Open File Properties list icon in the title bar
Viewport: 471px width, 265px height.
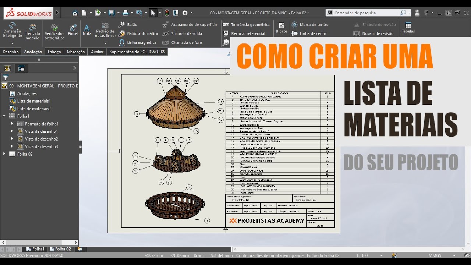176,13
